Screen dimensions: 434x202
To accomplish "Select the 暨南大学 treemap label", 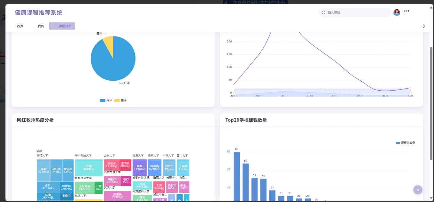I will pos(159,177).
